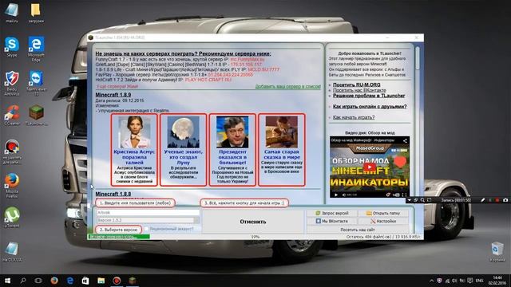Open Как играть онлайн с друзьями link
This screenshot has width=511, height=287.
click(x=370, y=106)
